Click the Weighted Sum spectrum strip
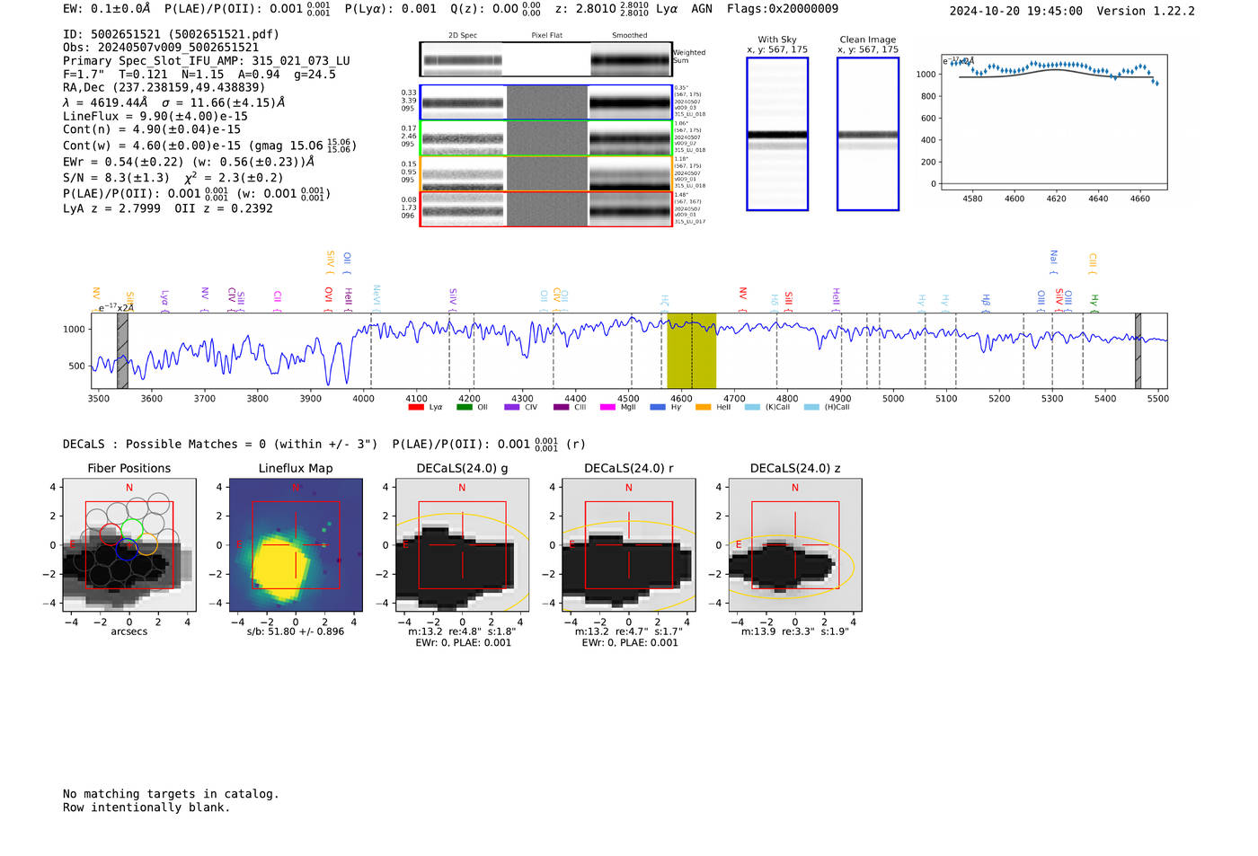 546,59
